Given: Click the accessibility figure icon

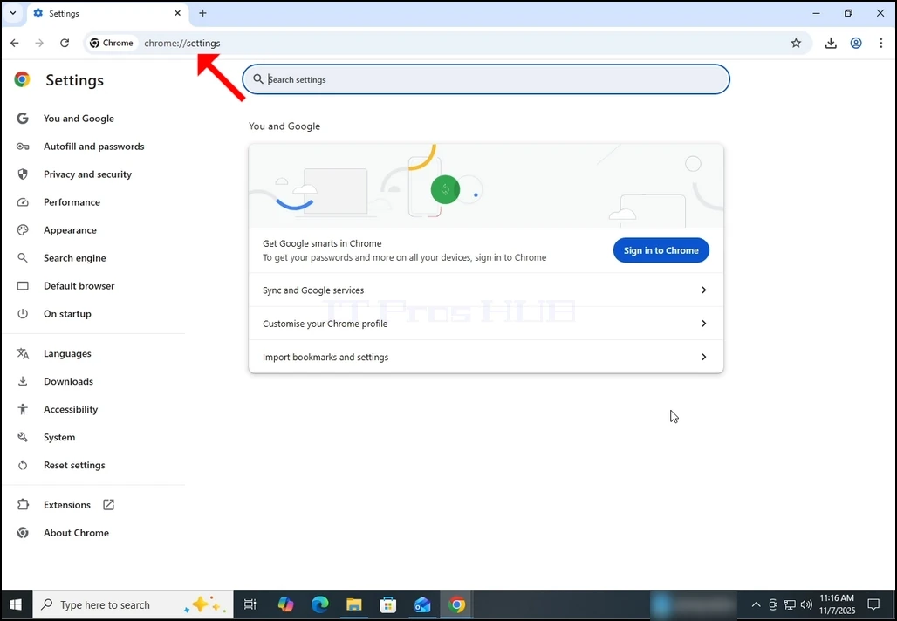Looking at the screenshot, I should tap(23, 409).
